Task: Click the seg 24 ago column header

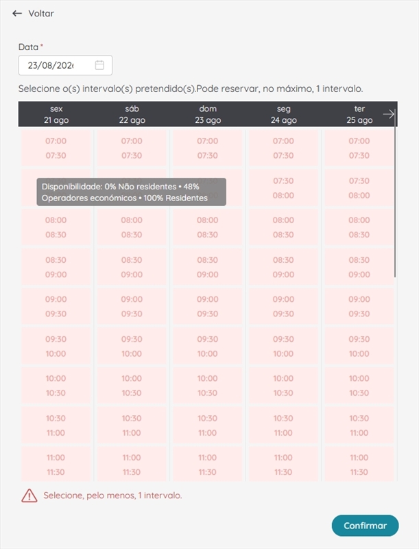Action: click(x=284, y=114)
